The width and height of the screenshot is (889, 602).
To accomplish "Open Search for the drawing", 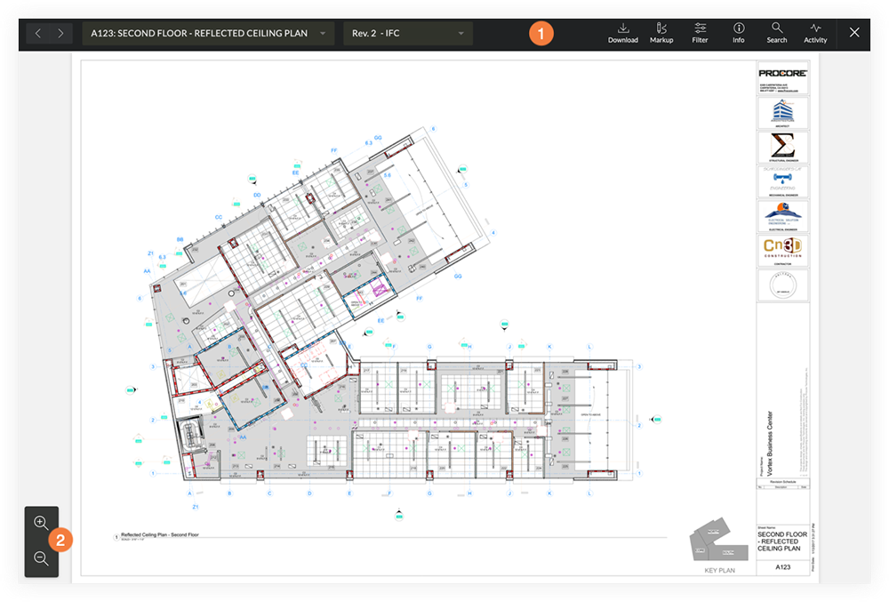I will [x=776, y=32].
